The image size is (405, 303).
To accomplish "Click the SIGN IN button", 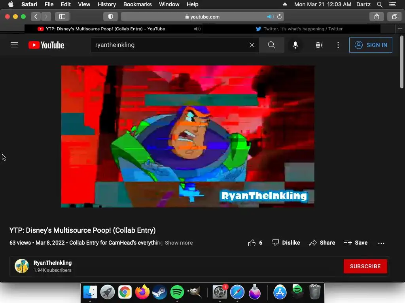I will [x=371, y=45].
